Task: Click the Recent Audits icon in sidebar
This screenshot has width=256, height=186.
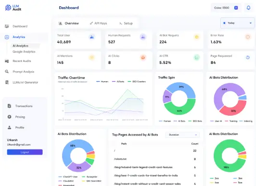Action: point(7,61)
